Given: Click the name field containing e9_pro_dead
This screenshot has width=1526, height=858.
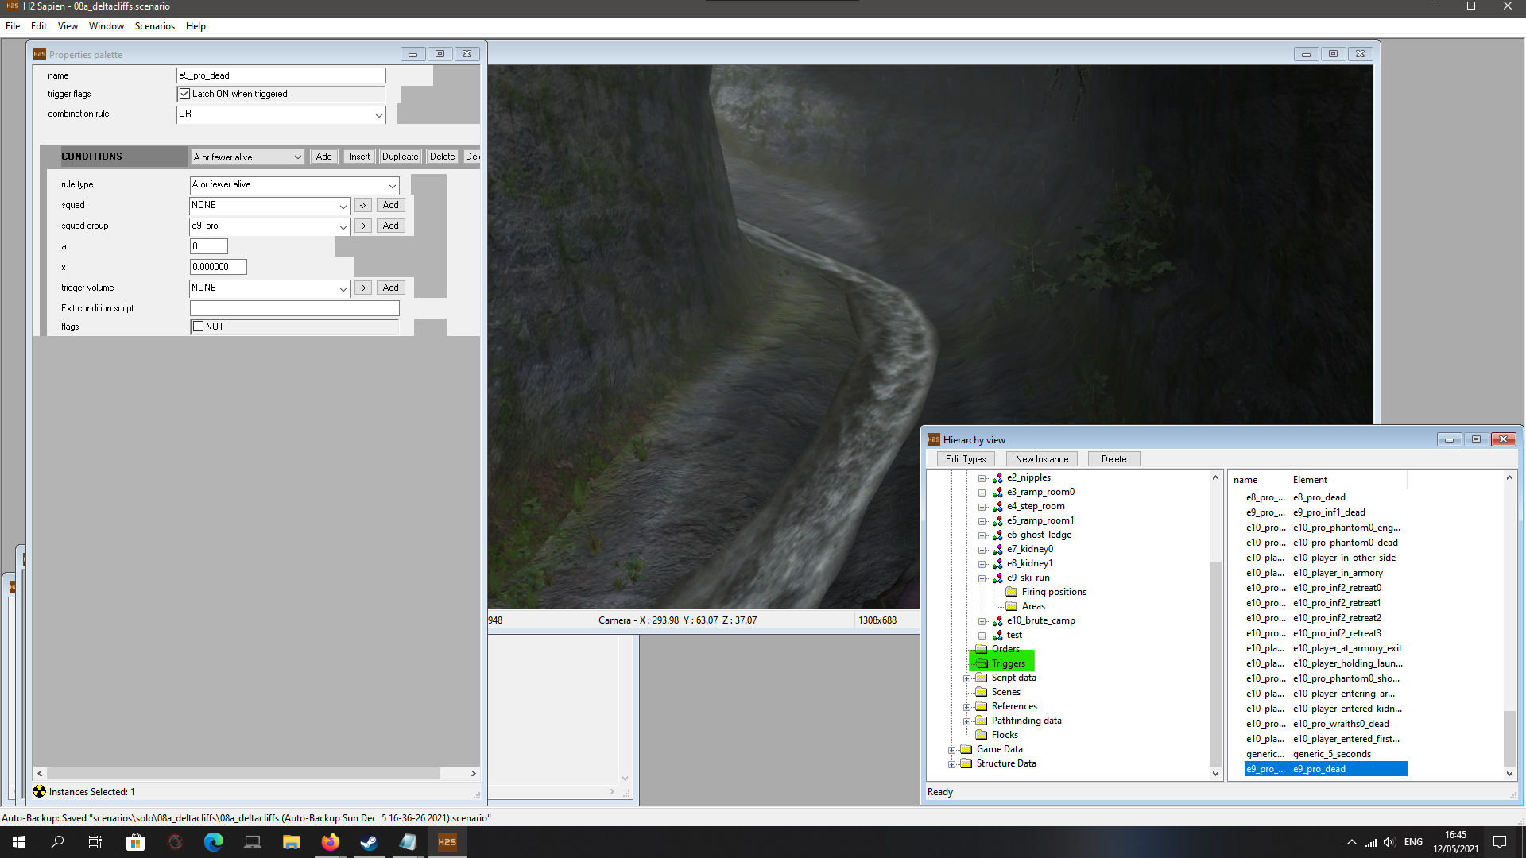Looking at the screenshot, I should click(x=281, y=75).
